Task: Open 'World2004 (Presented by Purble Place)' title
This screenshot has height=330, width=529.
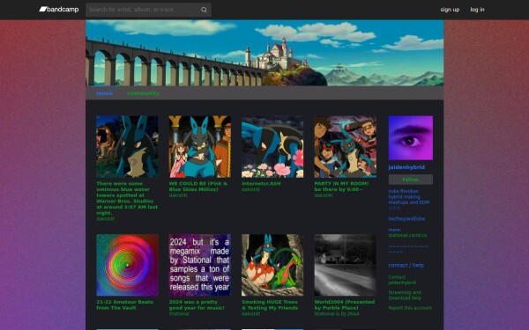Action: pos(345,304)
